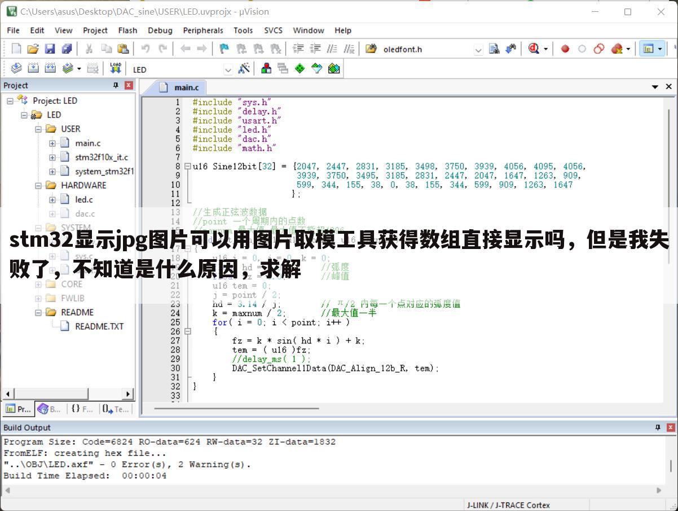Viewport: 678px width, 511px height.
Task: Click the Paste clipboard icon
Action: [123, 49]
